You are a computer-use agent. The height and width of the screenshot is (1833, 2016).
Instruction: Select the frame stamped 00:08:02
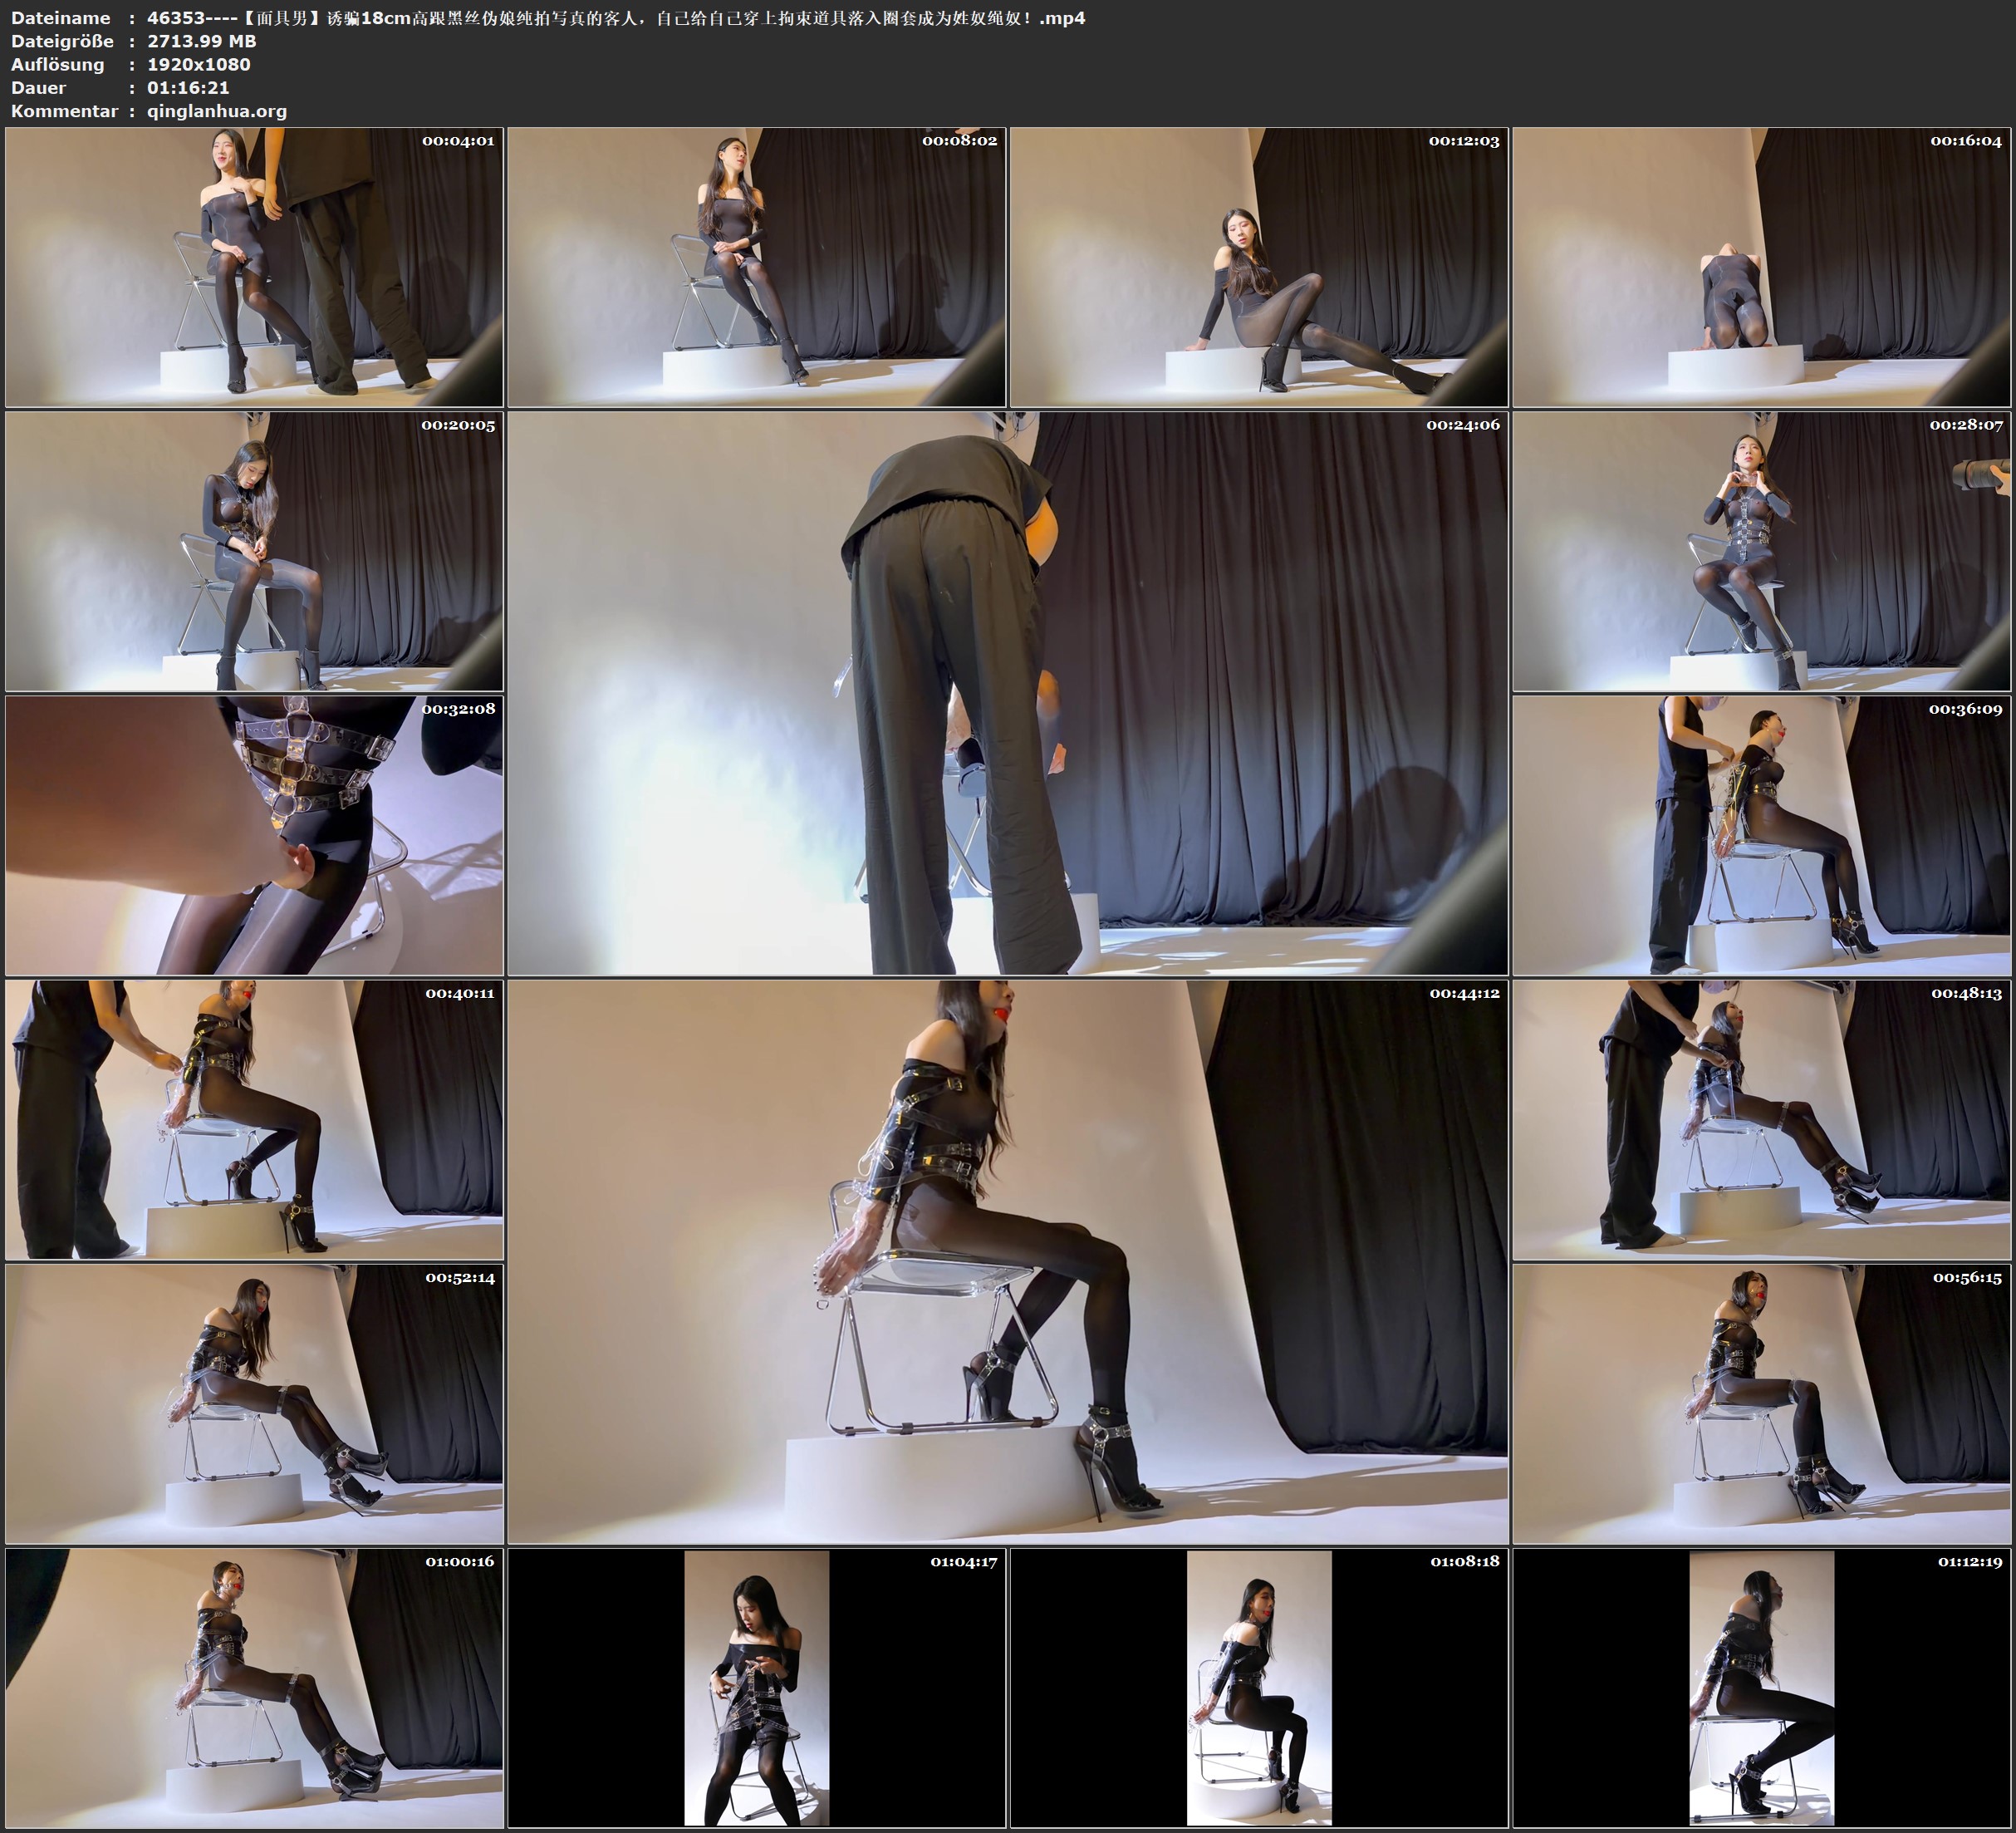coord(756,268)
